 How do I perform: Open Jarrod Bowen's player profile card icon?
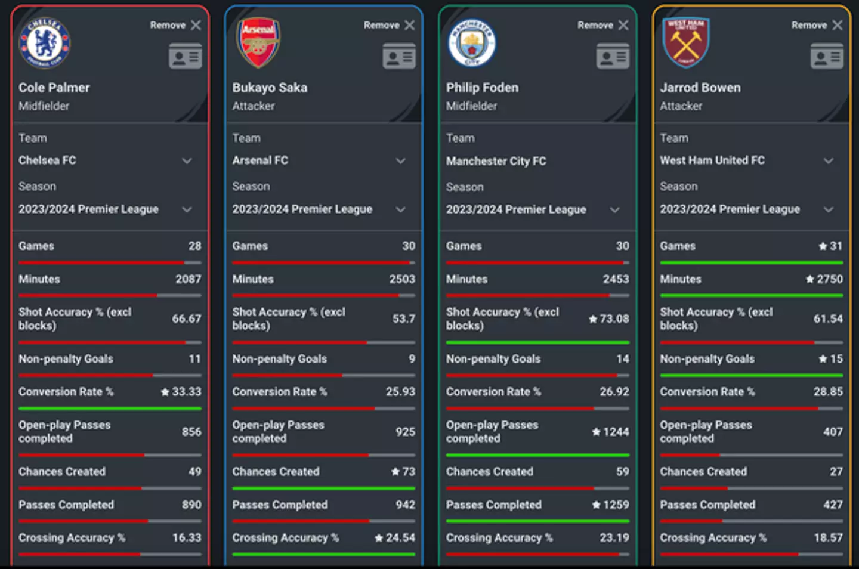pyautogui.click(x=827, y=57)
